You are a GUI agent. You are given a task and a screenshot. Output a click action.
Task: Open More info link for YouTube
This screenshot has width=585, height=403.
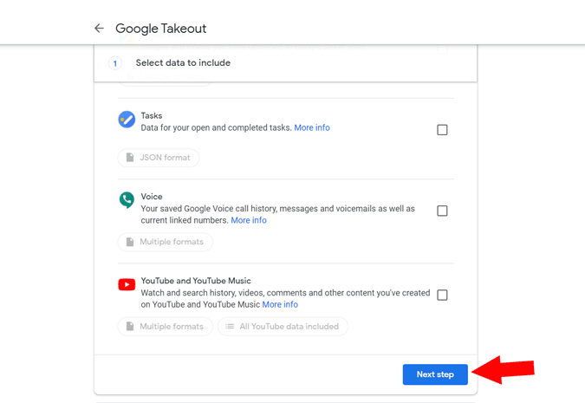click(x=280, y=304)
